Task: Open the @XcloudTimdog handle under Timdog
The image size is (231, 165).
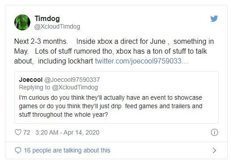Action: pos(57,27)
